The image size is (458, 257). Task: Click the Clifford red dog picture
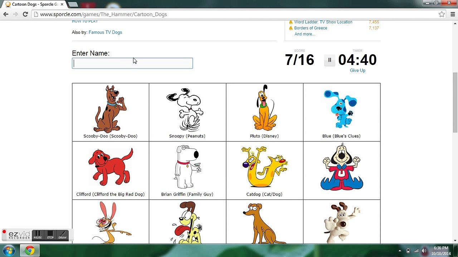(111, 167)
